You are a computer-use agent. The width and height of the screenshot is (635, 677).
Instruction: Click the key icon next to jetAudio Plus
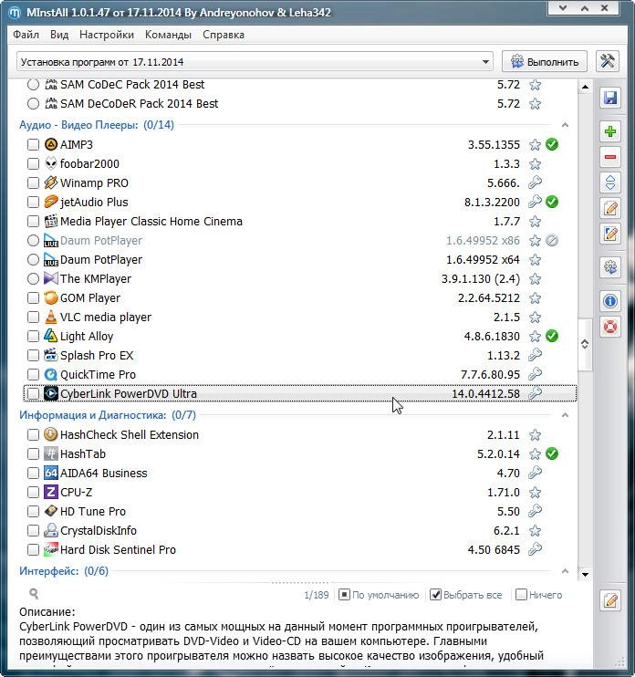[535, 202]
